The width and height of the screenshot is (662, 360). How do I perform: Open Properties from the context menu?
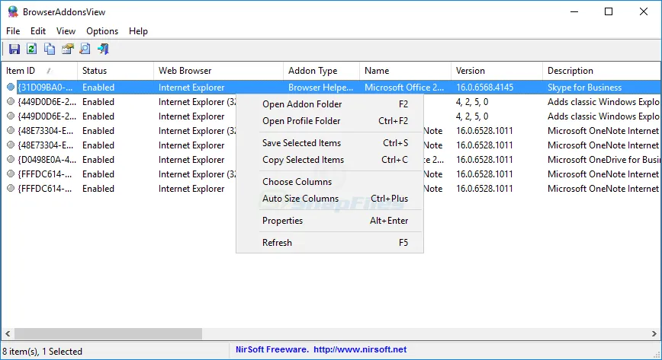pyautogui.click(x=329, y=221)
